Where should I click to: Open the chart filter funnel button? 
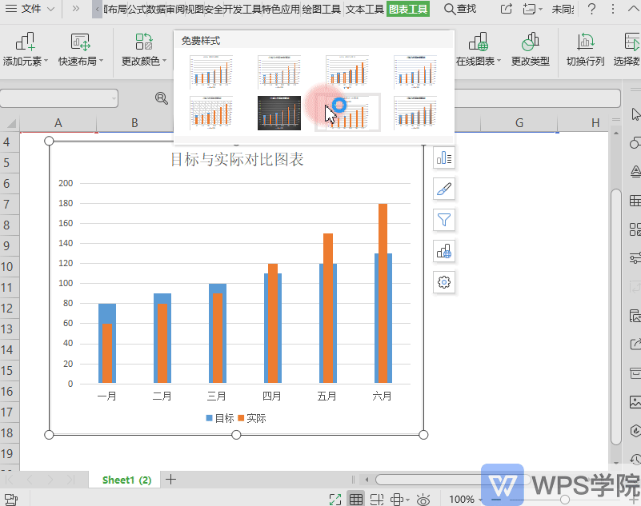(444, 220)
